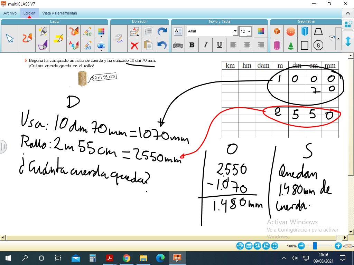The height and width of the screenshot is (265, 354).
Task: Activate the yellow highlighter tool
Action: point(58,38)
